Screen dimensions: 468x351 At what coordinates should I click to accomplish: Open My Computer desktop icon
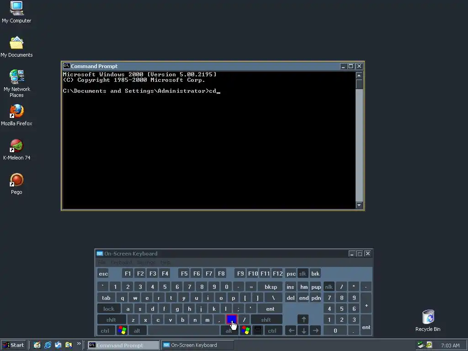click(16, 12)
